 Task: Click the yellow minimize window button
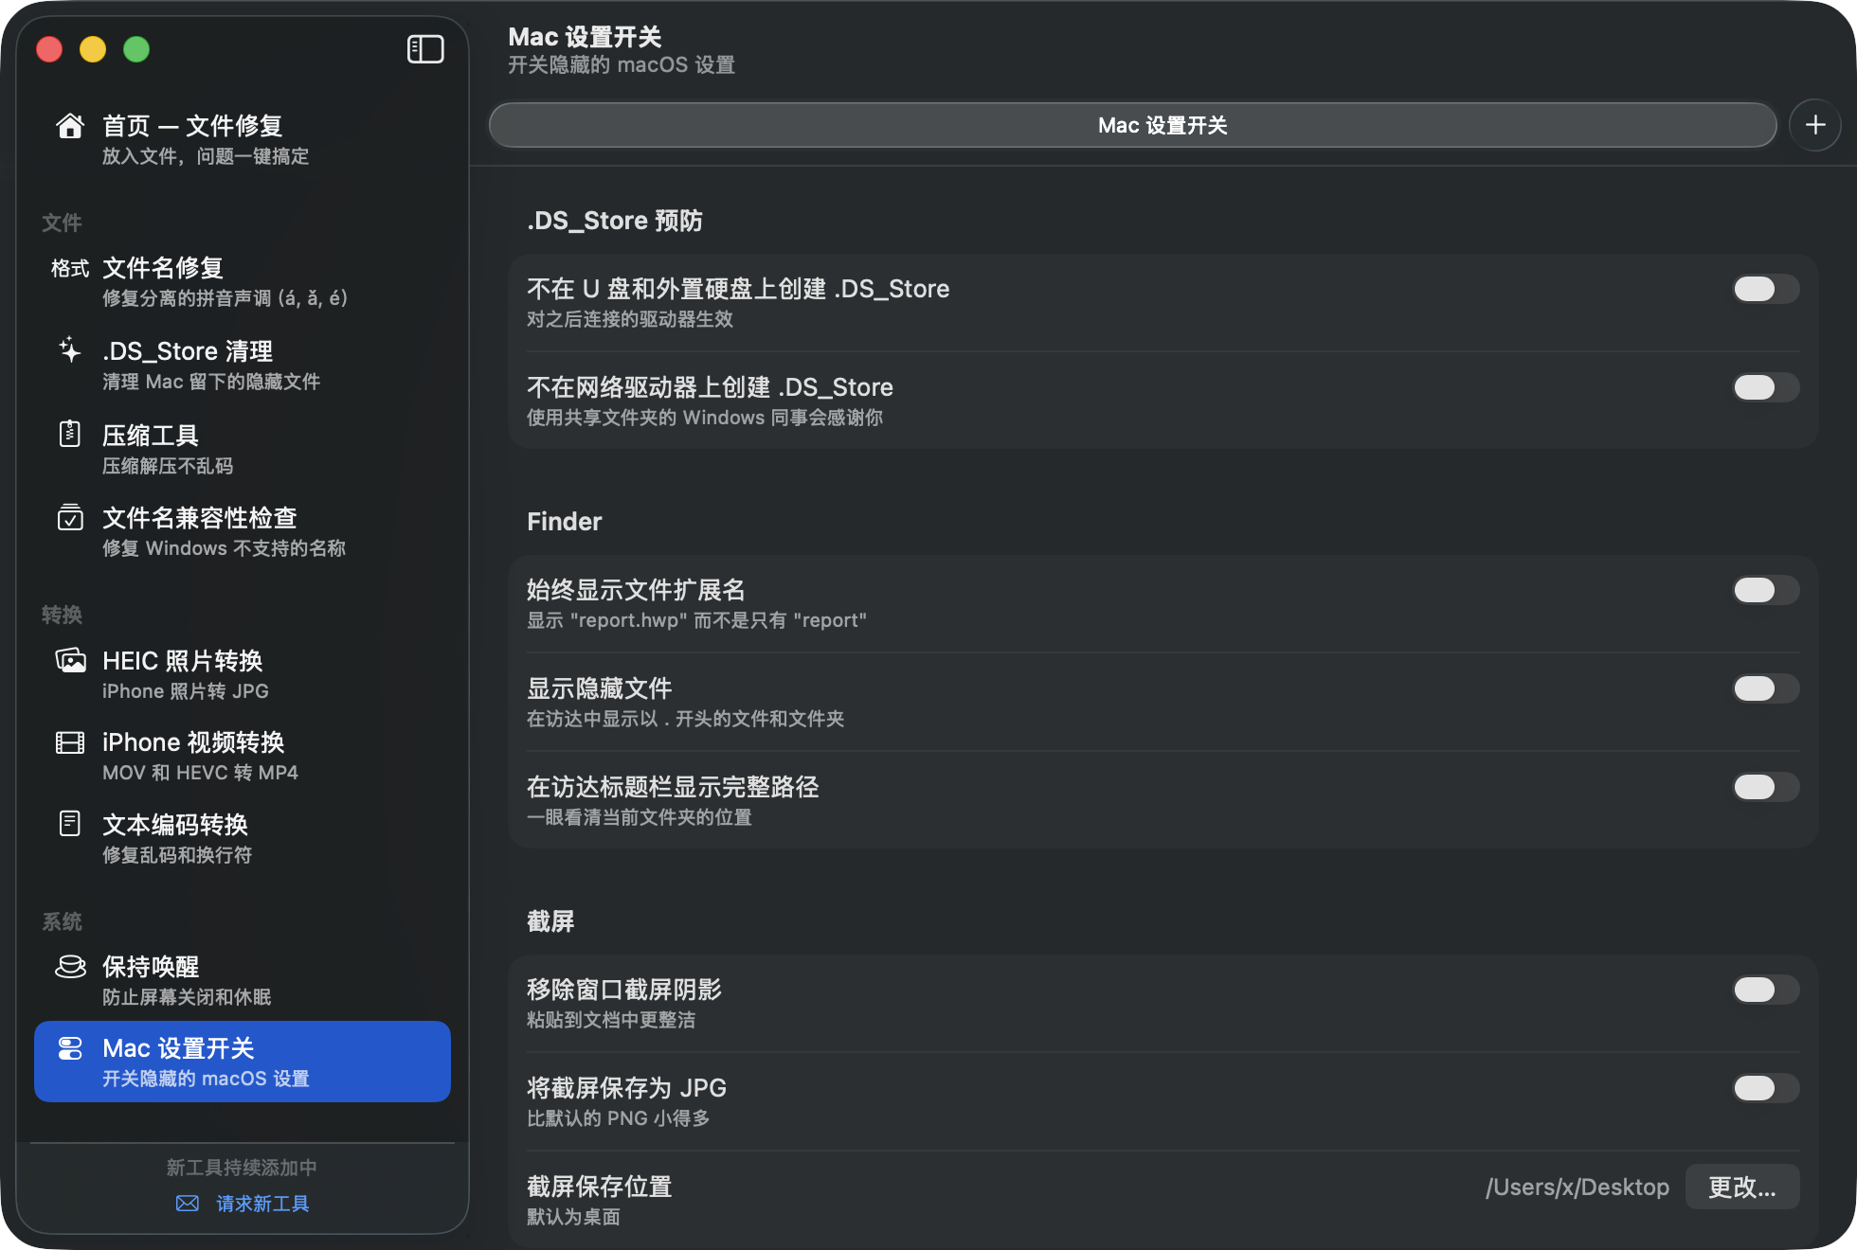93,49
